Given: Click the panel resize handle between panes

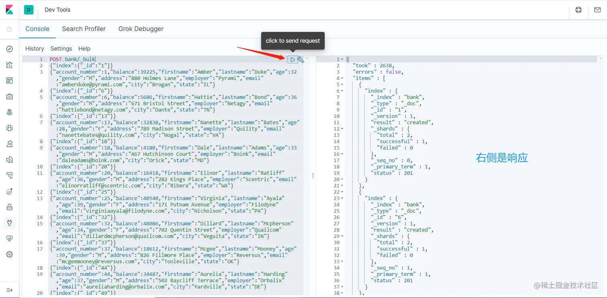Looking at the screenshot, I should point(313,175).
